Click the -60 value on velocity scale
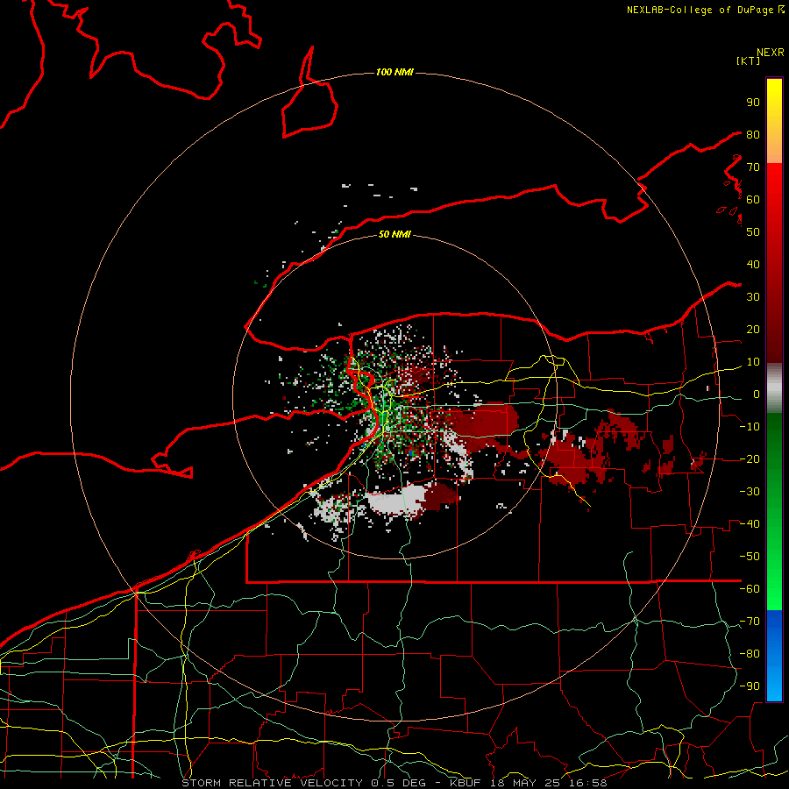 (750, 589)
